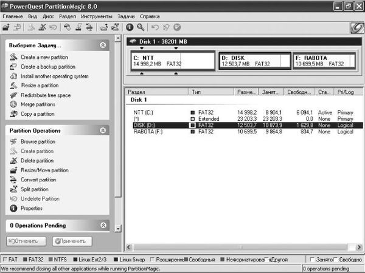365x273 pixels.
Task: Toggle the Занято legend checkbox
Action: pos(313,260)
